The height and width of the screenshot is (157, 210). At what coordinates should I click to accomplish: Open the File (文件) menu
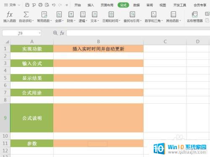[x=12, y=5]
